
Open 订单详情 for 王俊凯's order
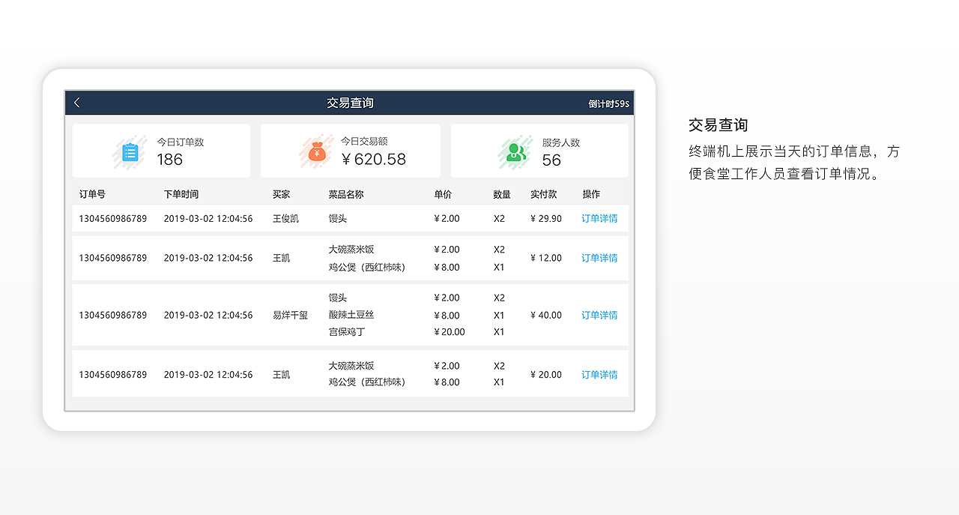point(599,219)
